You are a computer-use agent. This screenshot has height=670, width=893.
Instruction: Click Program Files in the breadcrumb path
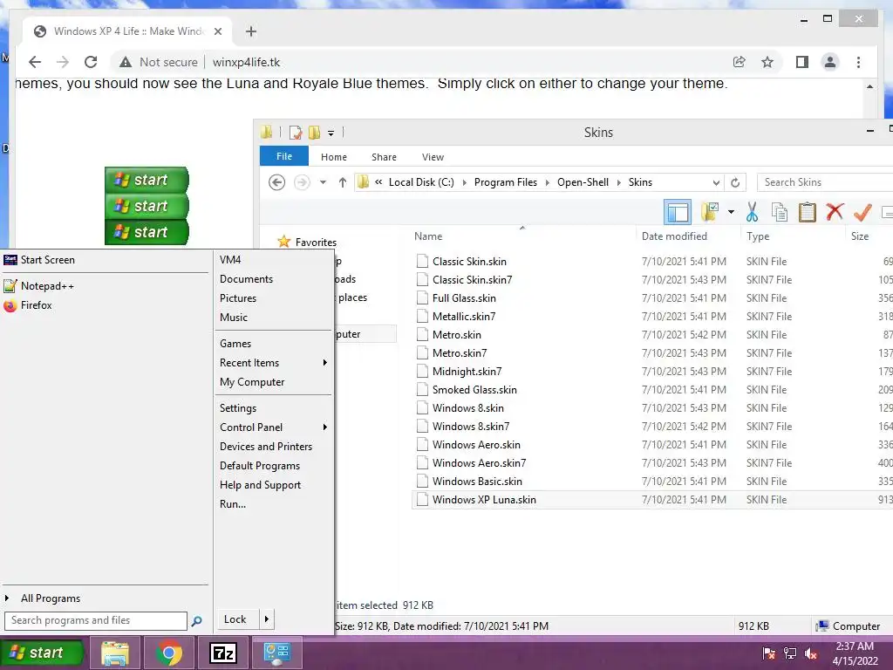click(506, 182)
